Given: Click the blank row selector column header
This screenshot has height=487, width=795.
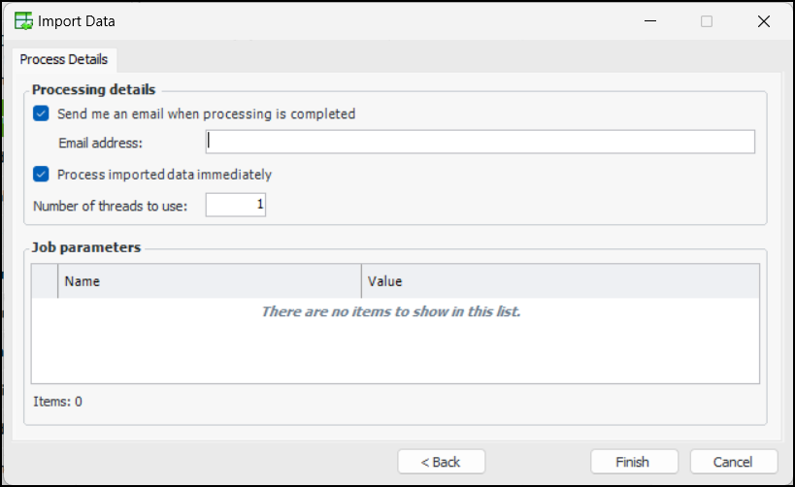Looking at the screenshot, I should [45, 281].
